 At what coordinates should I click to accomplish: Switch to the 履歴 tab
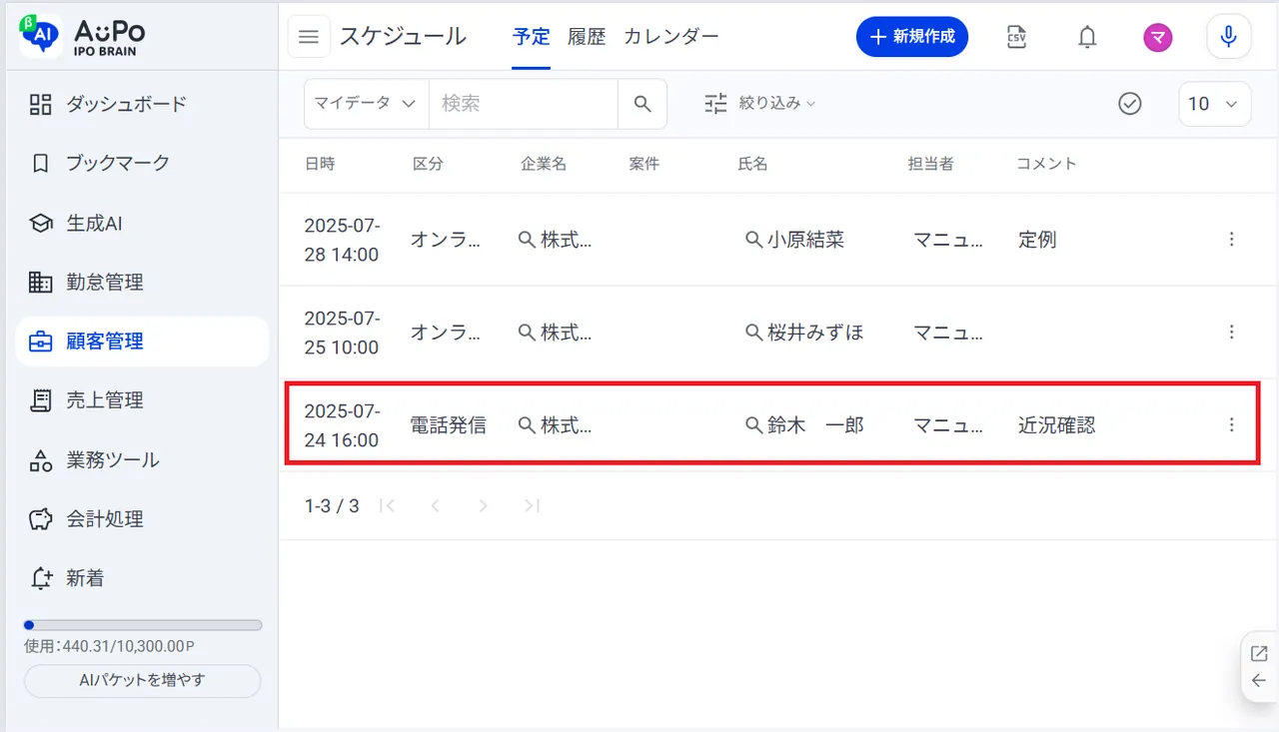[587, 37]
